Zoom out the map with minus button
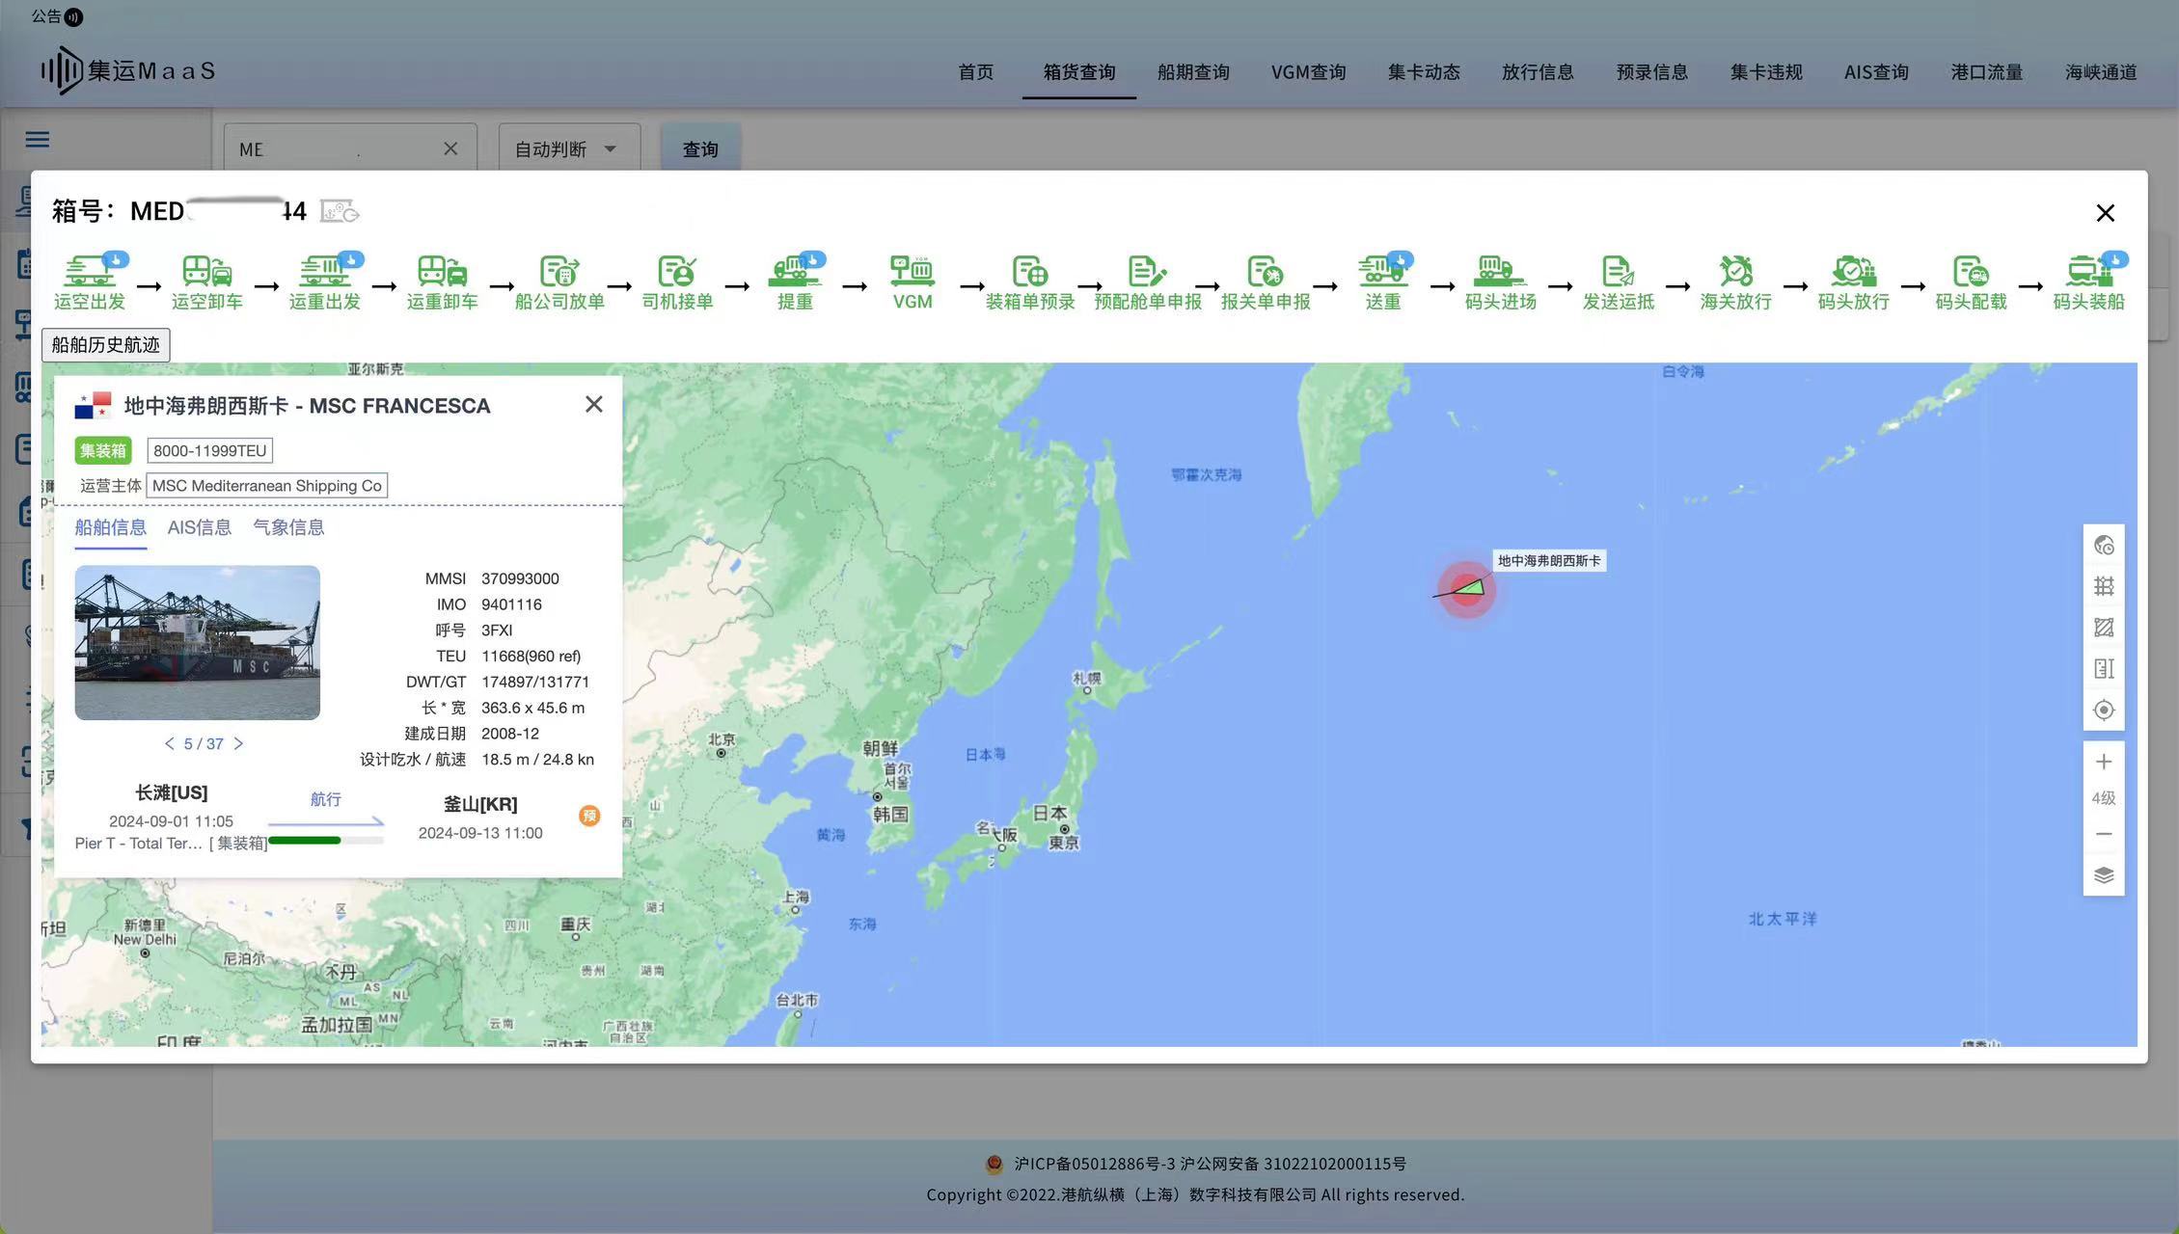Image resolution: width=2179 pixels, height=1234 pixels. click(2104, 834)
